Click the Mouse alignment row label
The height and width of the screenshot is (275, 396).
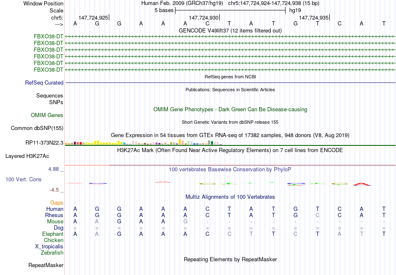click(x=55, y=222)
